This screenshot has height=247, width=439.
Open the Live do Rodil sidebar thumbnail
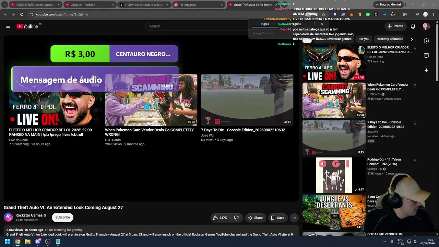334,63
